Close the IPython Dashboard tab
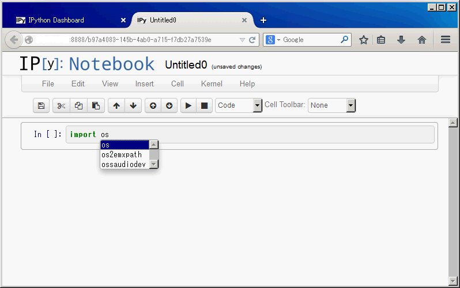The height and width of the screenshot is (288, 460). click(x=123, y=20)
